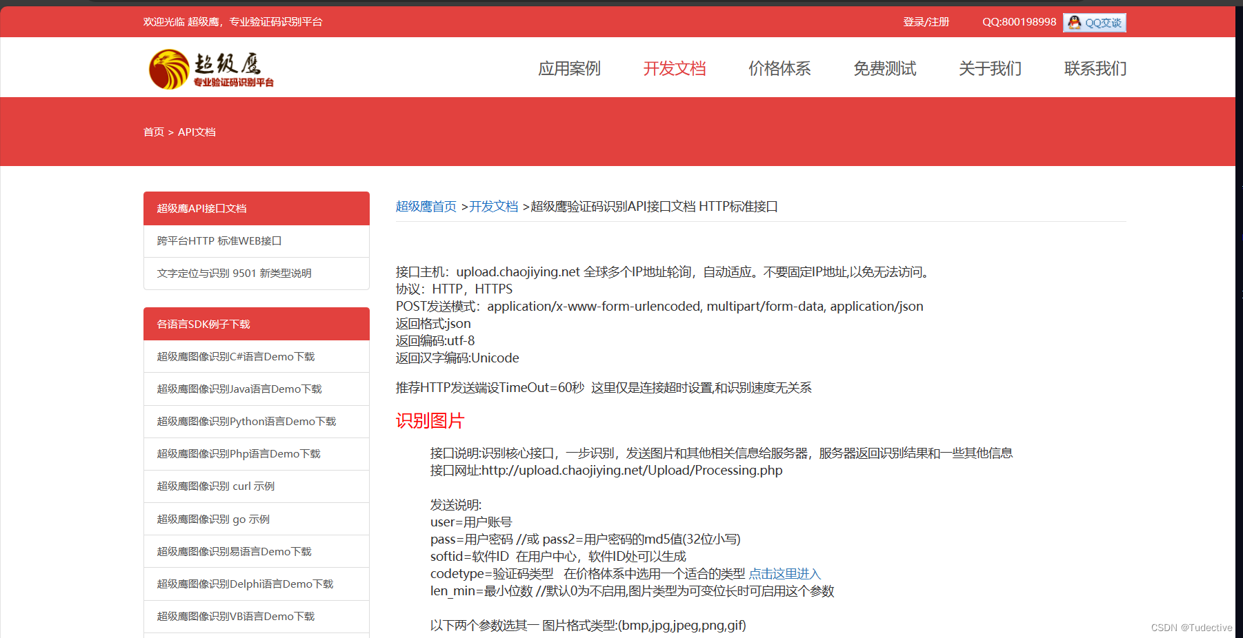1243x638 pixels.
Task: Open the Php语言Demo下载 sidebar link
Action: pyautogui.click(x=257, y=453)
